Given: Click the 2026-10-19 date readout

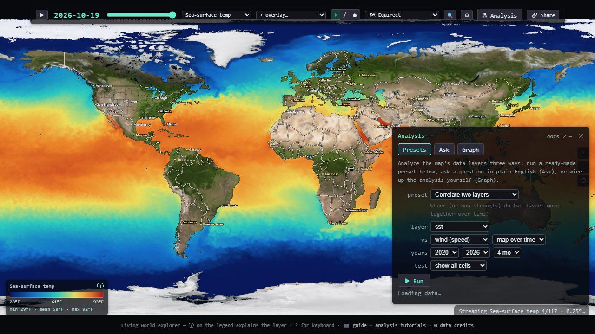Looking at the screenshot, I should click(77, 15).
